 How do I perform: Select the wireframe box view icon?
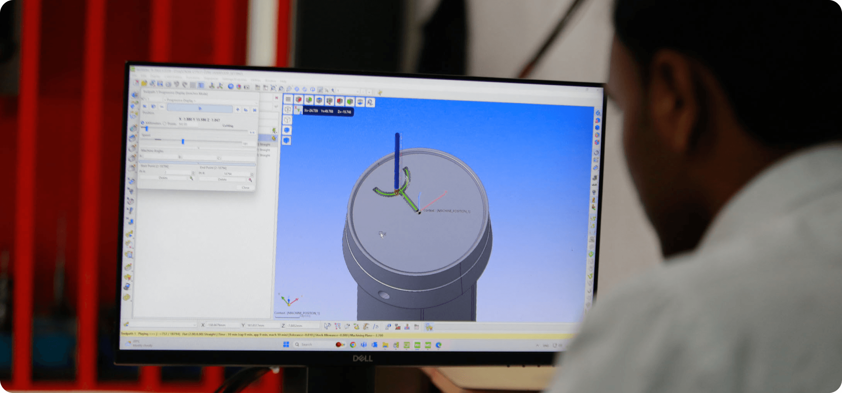(x=288, y=110)
